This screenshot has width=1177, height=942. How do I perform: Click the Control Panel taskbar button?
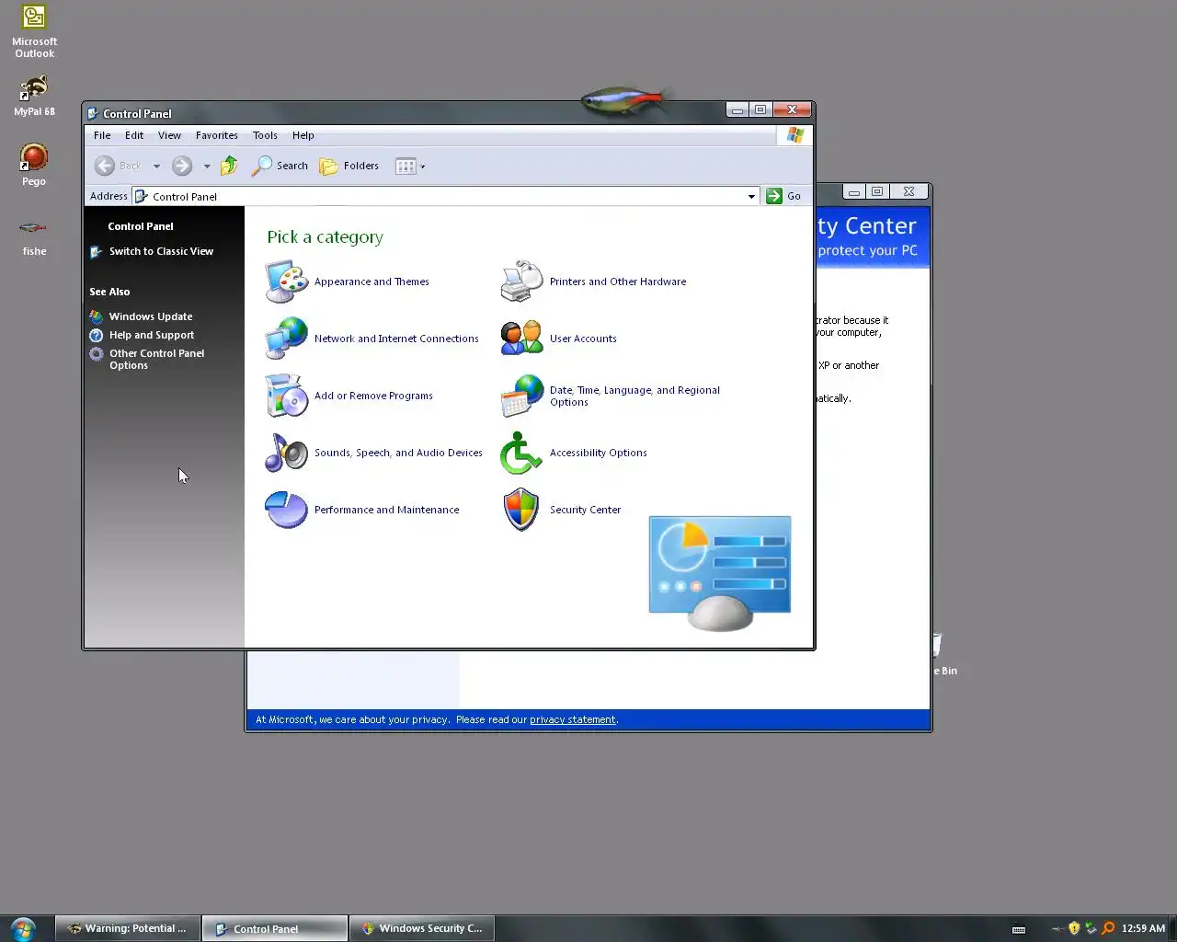(275, 928)
